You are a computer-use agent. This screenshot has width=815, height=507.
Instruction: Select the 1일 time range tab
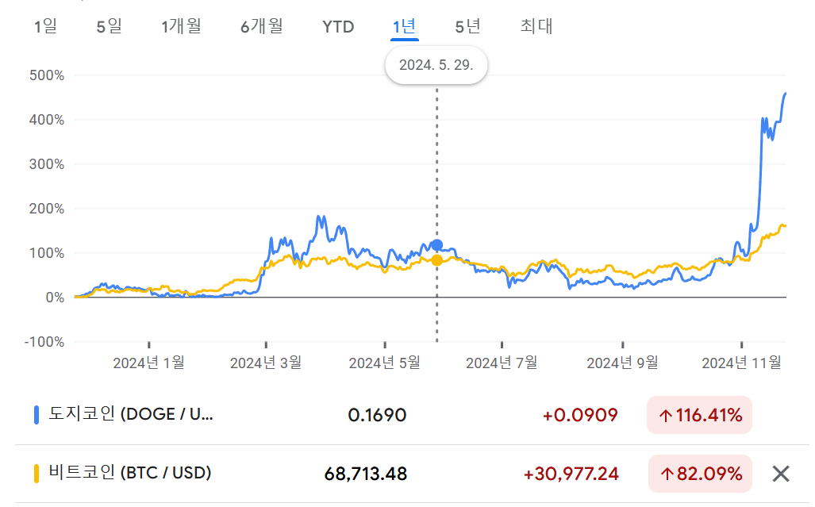point(45,26)
